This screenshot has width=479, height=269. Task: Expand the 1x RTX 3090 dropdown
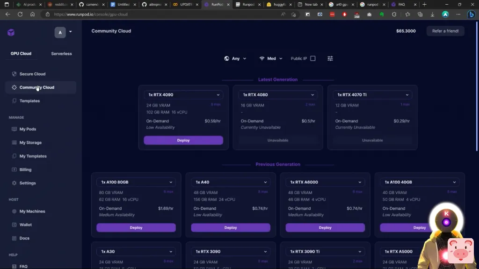tap(231, 251)
